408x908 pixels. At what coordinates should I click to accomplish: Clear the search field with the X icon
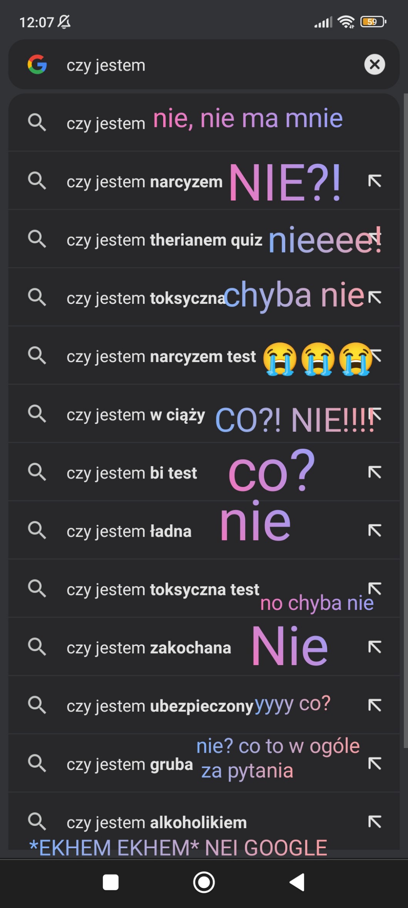(x=375, y=64)
